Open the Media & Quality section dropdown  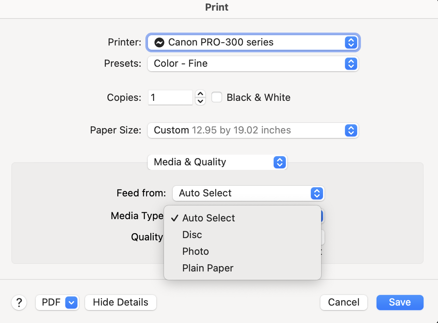(x=217, y=162)
